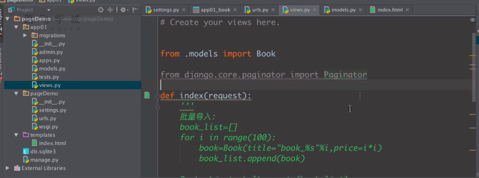Switch to the urls.py tab
479x178 pixels.
click(x=260, y=10)
